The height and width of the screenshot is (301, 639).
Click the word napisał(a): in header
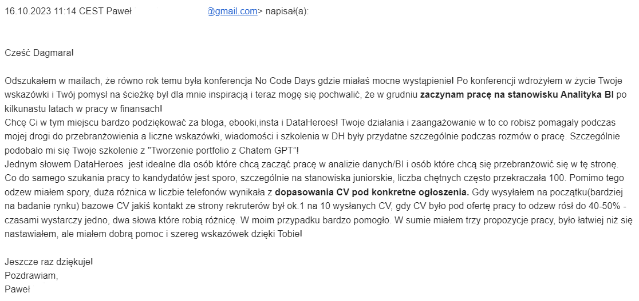click(x=287, y=11)
